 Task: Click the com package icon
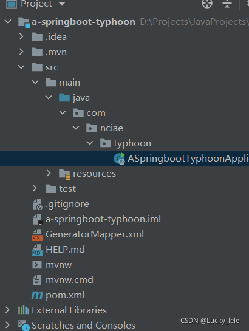tap(78, 113)
